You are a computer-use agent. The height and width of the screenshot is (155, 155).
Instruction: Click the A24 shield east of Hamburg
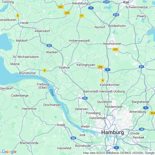coord(142,129)
